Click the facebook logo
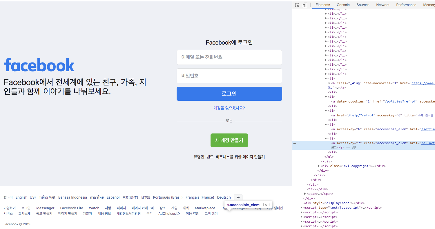This screenshot has width=435, height=229. coord(39,65)
